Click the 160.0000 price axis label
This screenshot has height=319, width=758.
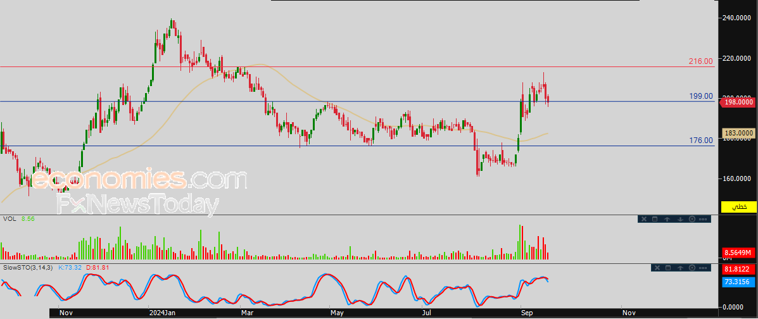coord(738,179)
